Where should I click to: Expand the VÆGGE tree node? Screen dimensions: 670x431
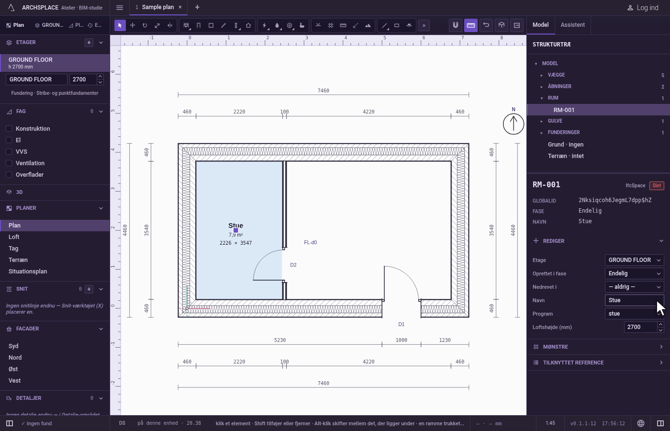[542, 75]
